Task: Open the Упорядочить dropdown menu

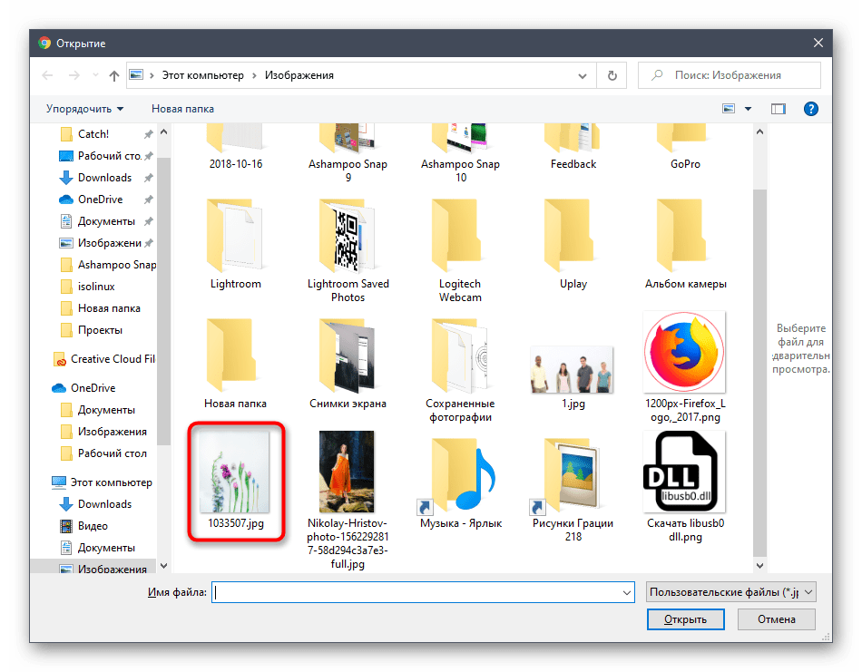Action: pyautogui.click(x=84, y=109)
